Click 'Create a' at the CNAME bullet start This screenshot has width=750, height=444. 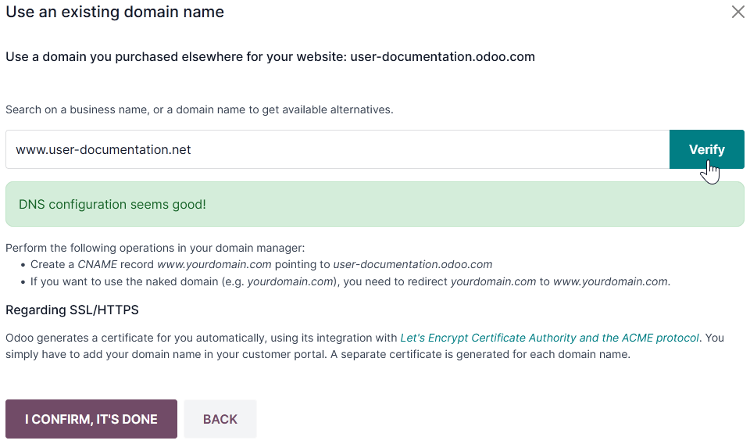[x=53, y=264]
